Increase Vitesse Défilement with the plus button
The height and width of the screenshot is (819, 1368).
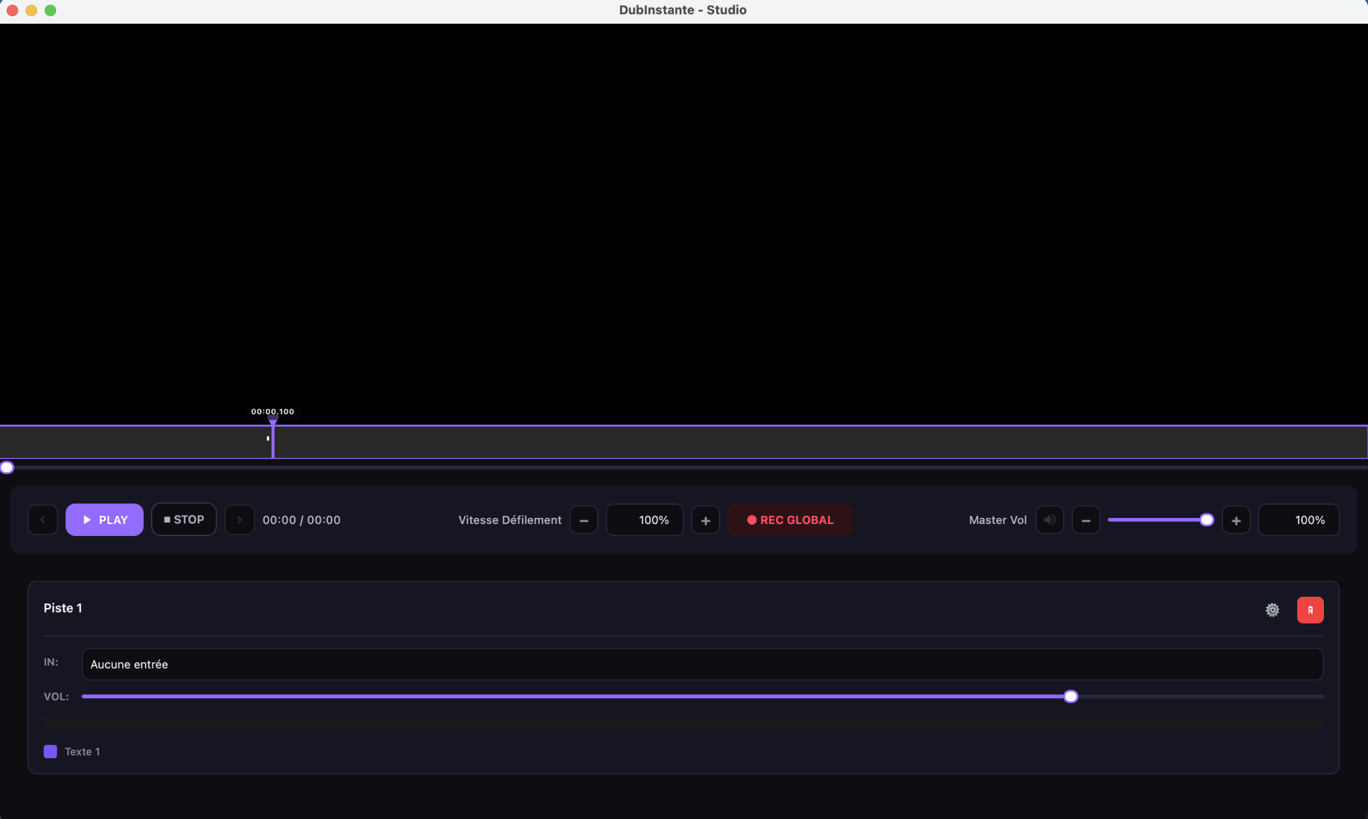(x=705, y=520)
